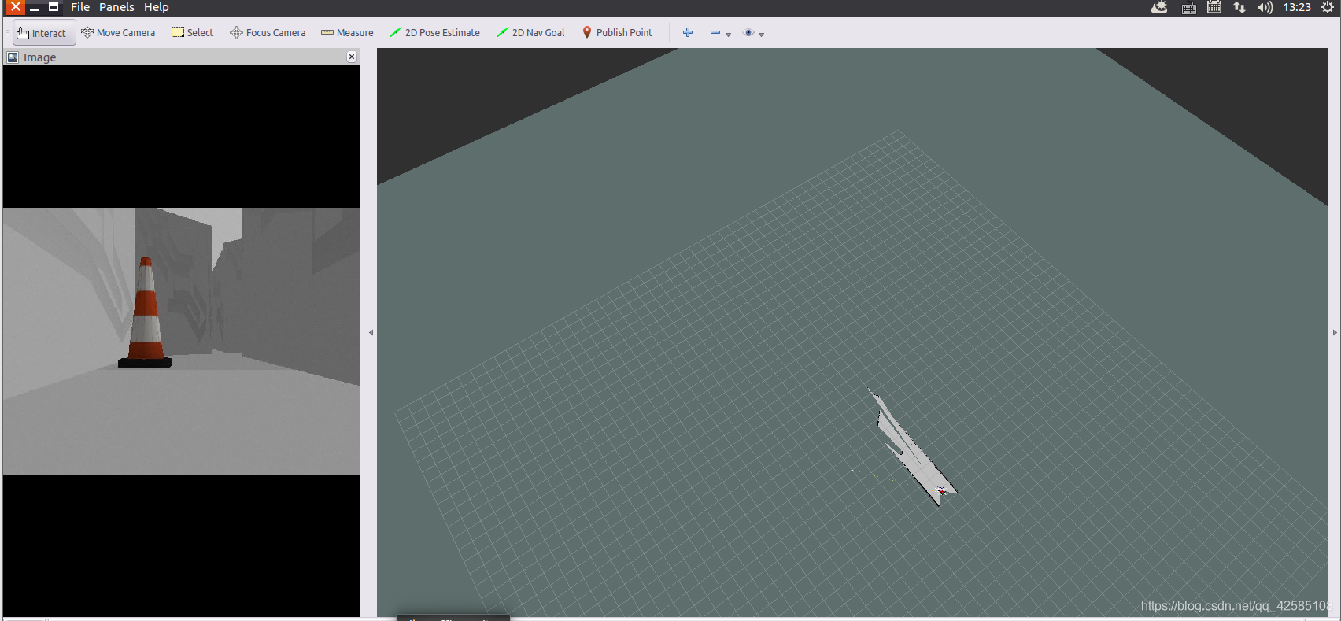The image size is (1341, 621).
Task: Open the network up-down arrows indicator
Action: [x=1239, y=7]
